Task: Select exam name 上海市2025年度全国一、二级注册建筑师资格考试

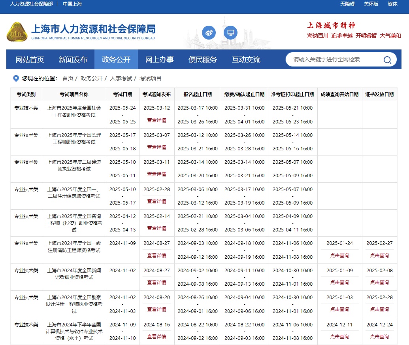Action: 74,193
